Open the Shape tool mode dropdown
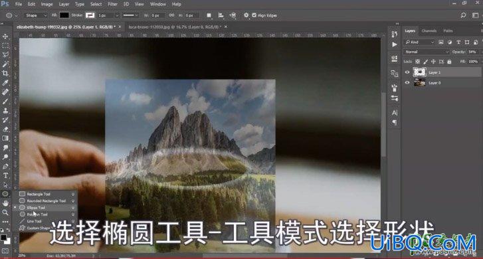The image size is (483, 259). click(x=35, y=15)
